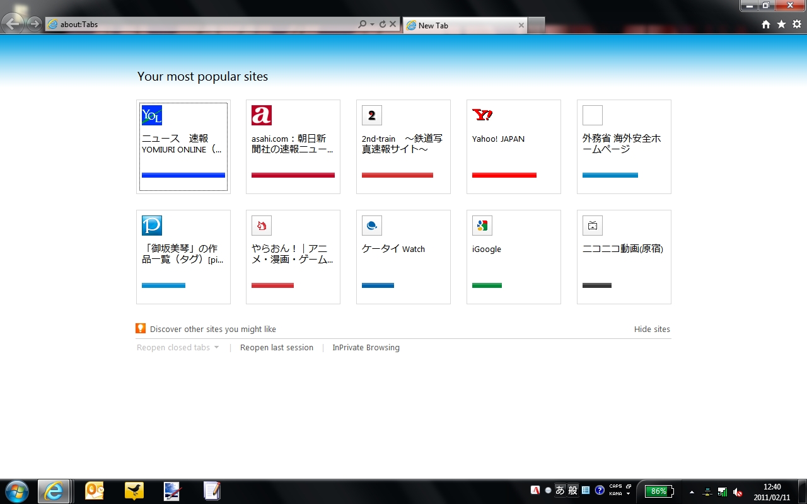Click the red activity bar on やらおん tile
The width and height of the screenshot is (807, 504).
272,285
